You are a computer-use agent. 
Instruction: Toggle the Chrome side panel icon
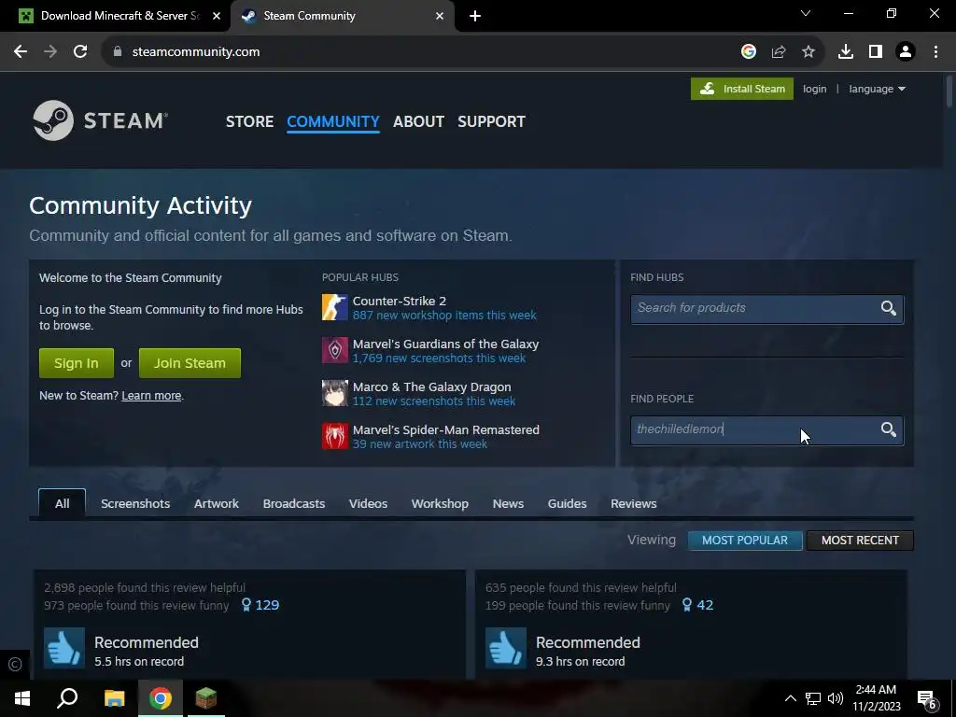[876, 52]
